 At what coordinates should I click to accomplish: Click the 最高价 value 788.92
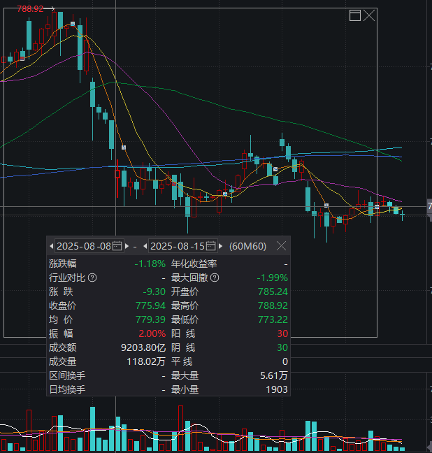tap(273, 305)
